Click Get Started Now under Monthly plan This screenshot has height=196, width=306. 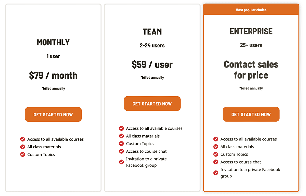click(x=53, y=114)
